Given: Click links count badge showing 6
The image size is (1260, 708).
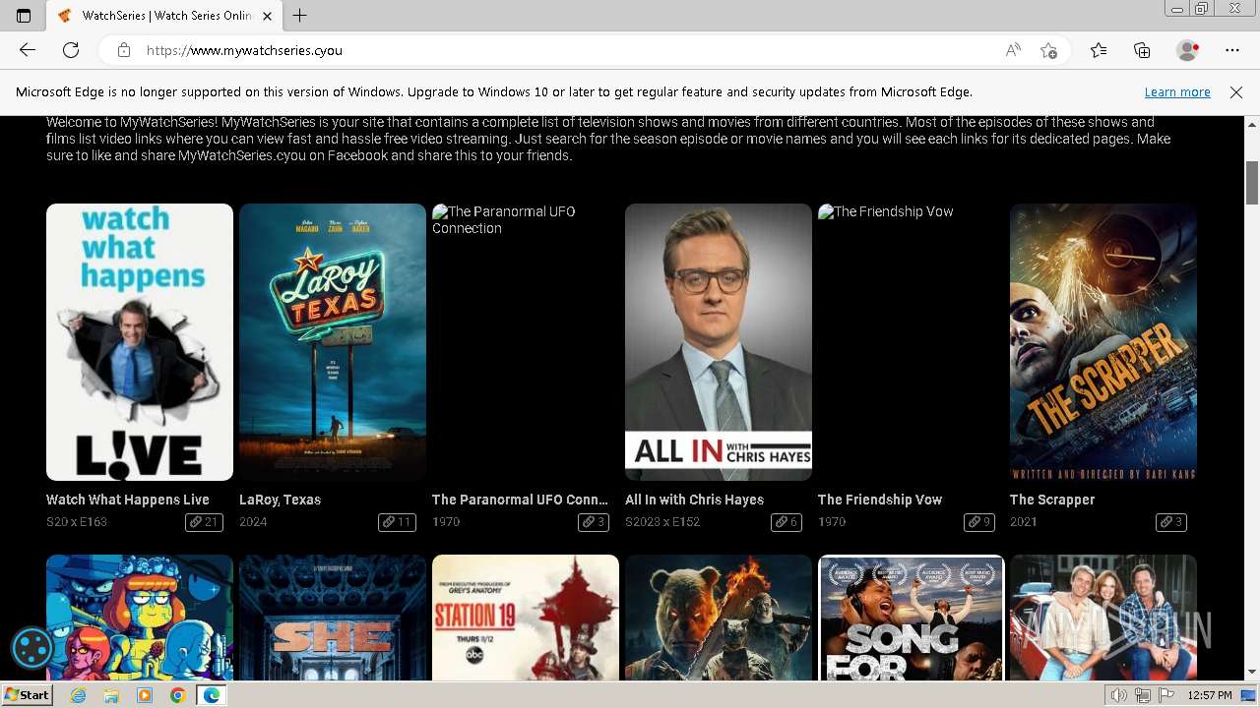Looking at the screenshot, I should point(787,522).
